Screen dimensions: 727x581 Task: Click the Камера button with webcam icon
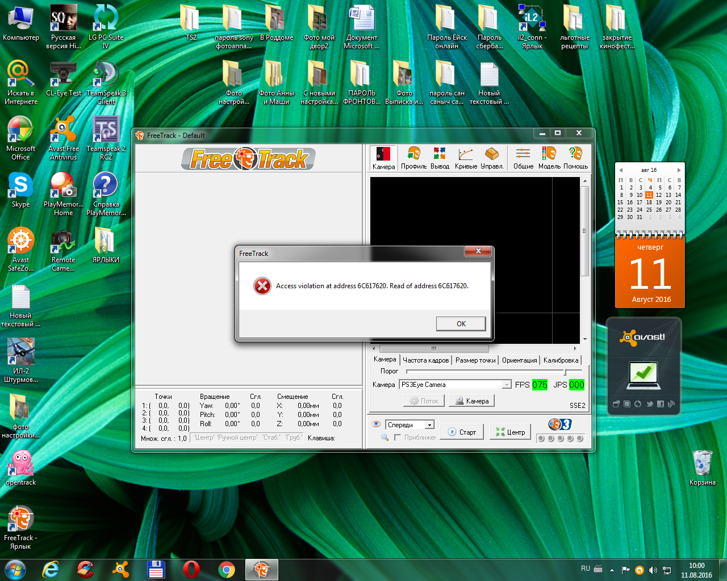[x=471, y=401]
